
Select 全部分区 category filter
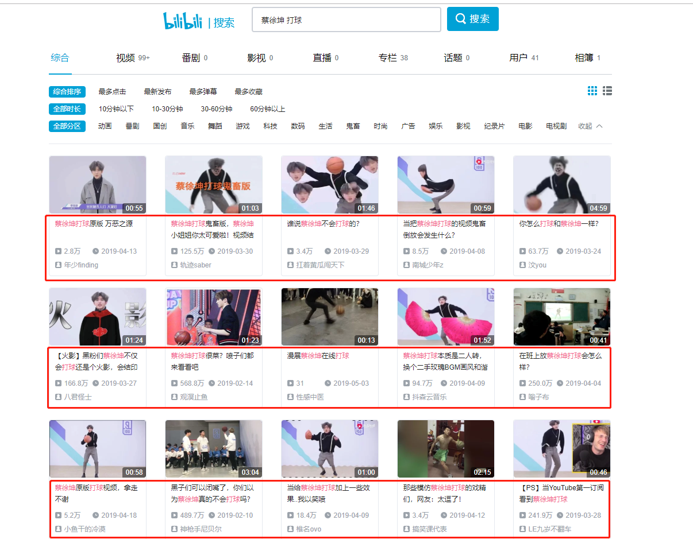[x=67, y=126]
